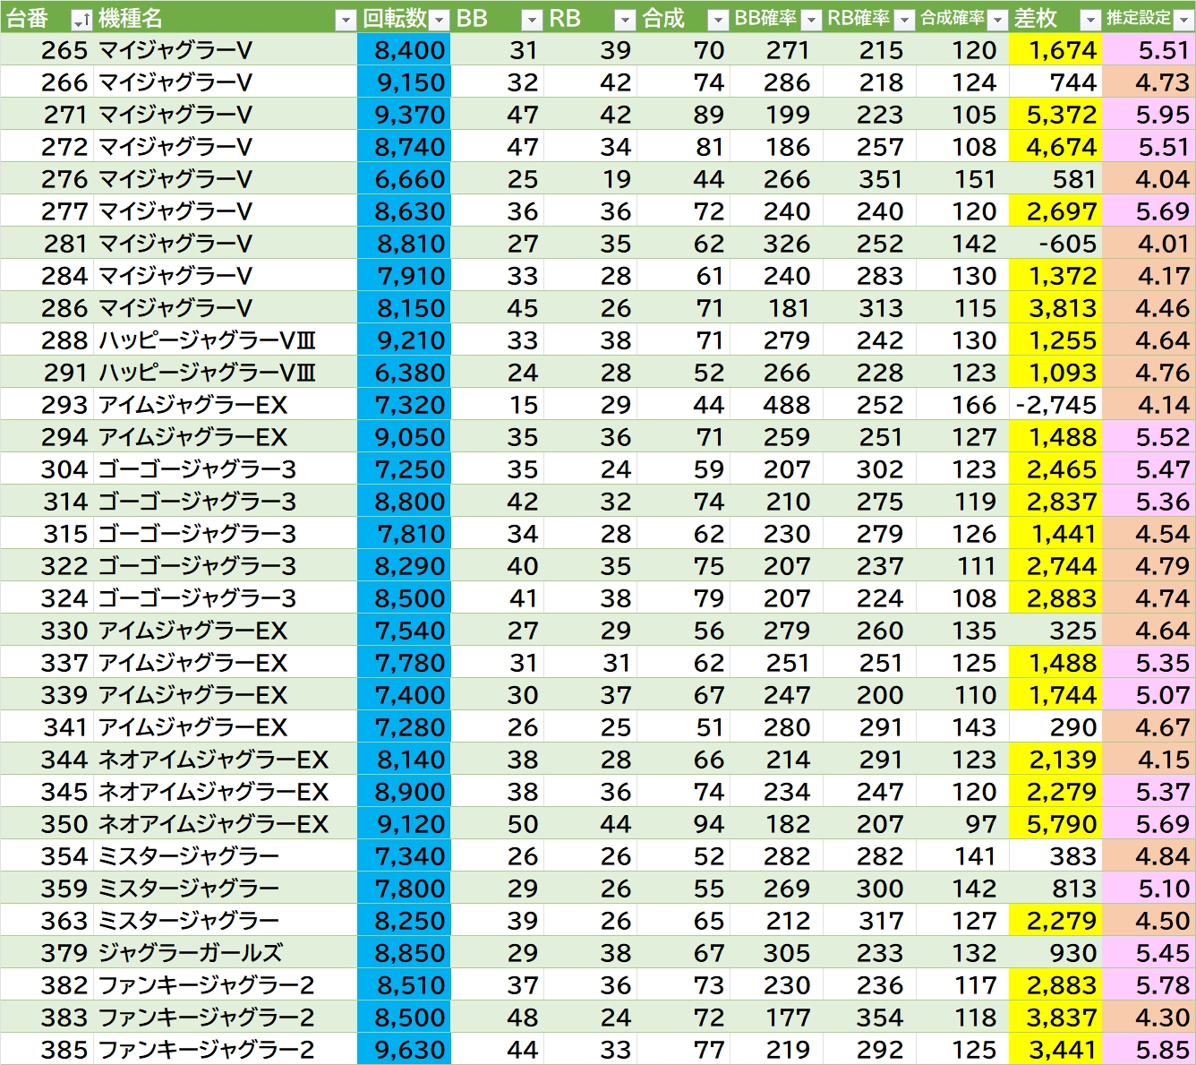Image resolution: width=1196 pixels, height=1065 pixels.
Task: Select BB確率 cell for machine 293
Action: 777,405
